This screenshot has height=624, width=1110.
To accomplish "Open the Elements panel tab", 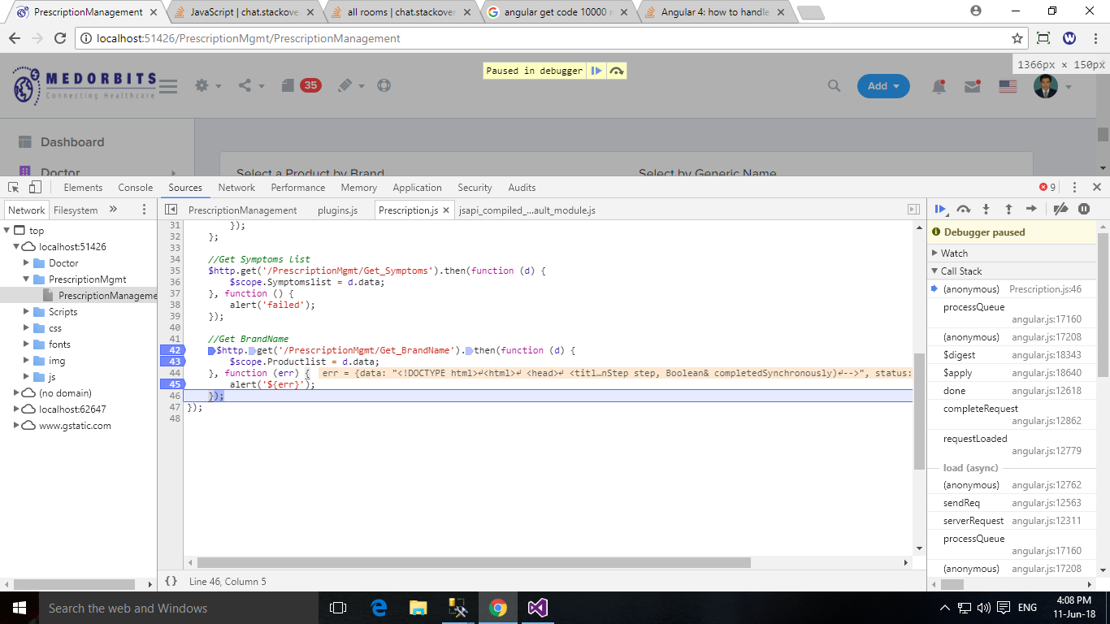I will click(83, 187).
